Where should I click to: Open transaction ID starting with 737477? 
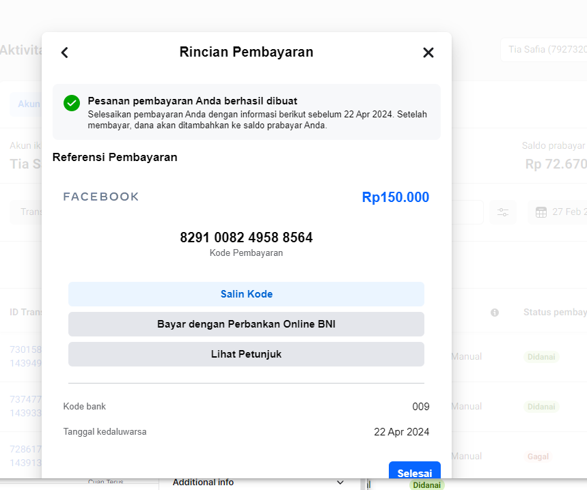(x=25, y=406)
